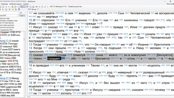Select the RST Матф. 17 tab
Image resolution: width=174 pixels, height=98 pixels.
click(33, 9)
